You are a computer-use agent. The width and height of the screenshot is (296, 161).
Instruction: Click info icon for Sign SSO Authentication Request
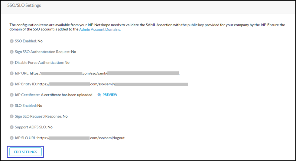click(x=11, y=52)
